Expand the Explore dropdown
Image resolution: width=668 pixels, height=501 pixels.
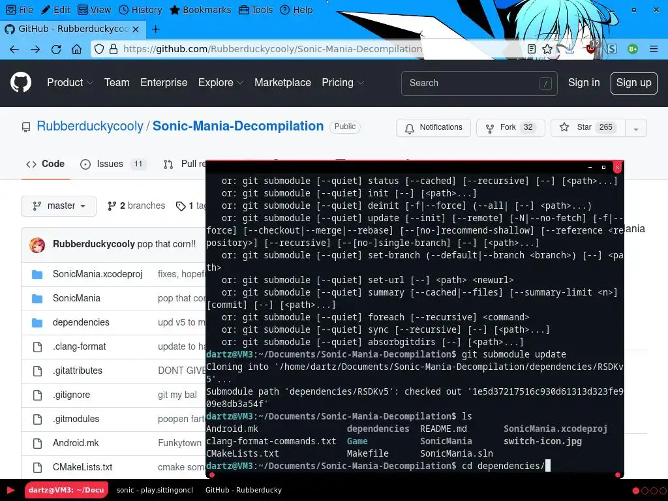pos(220,83)
